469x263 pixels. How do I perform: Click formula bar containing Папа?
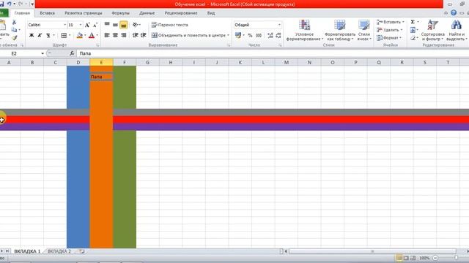272,53
